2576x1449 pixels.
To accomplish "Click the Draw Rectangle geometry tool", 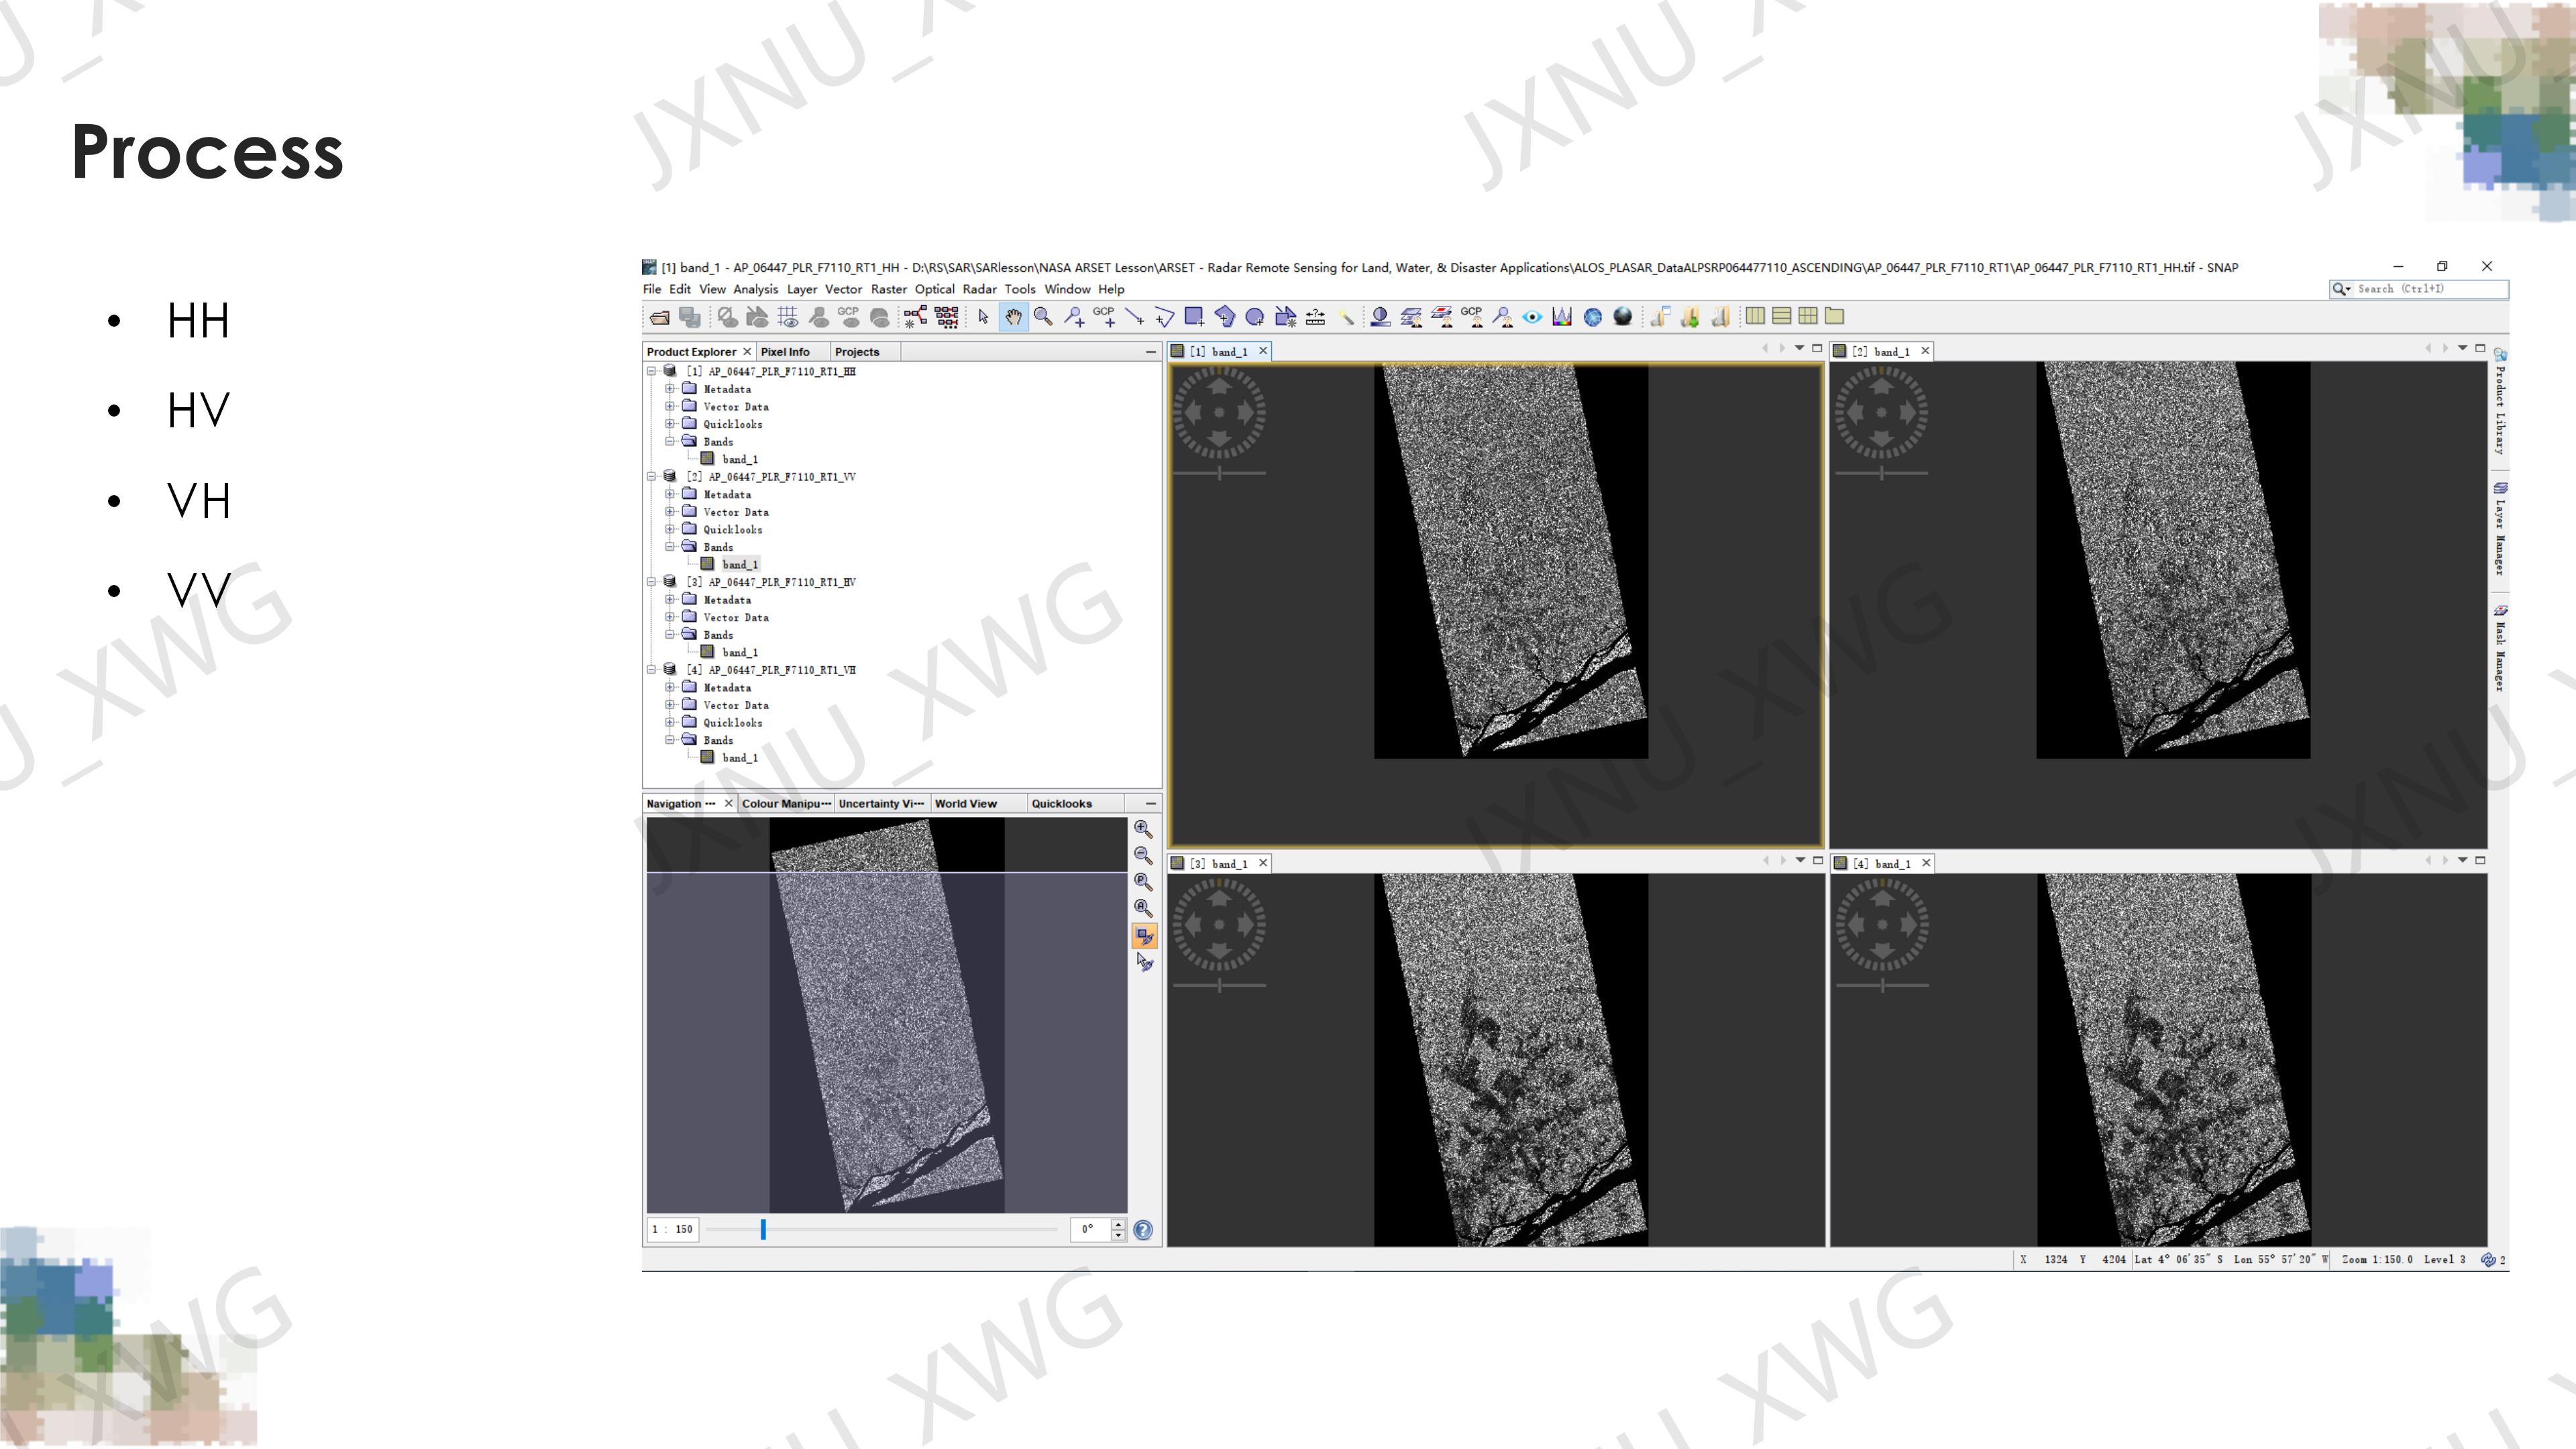I will tap(1194, 317).
